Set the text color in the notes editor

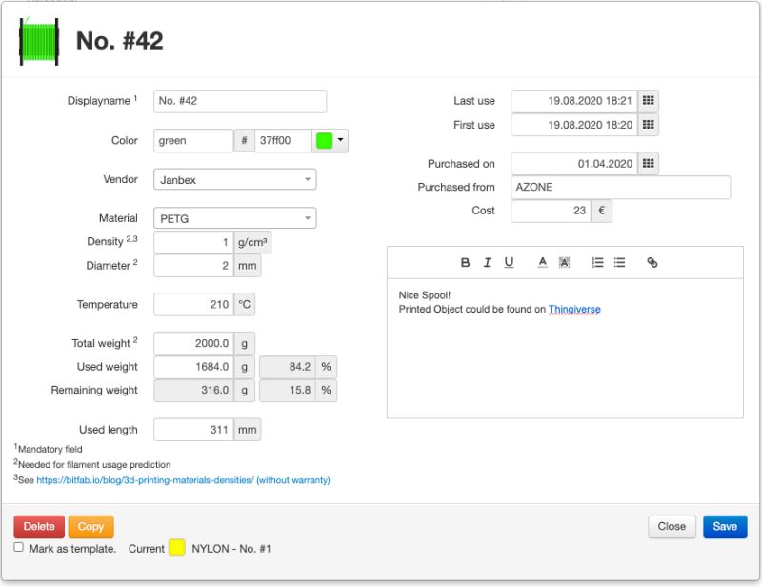click(542, 263)
